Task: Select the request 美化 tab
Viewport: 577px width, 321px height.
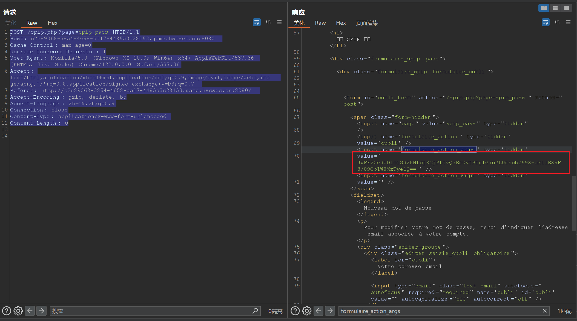Action: [x=11, y=23]
